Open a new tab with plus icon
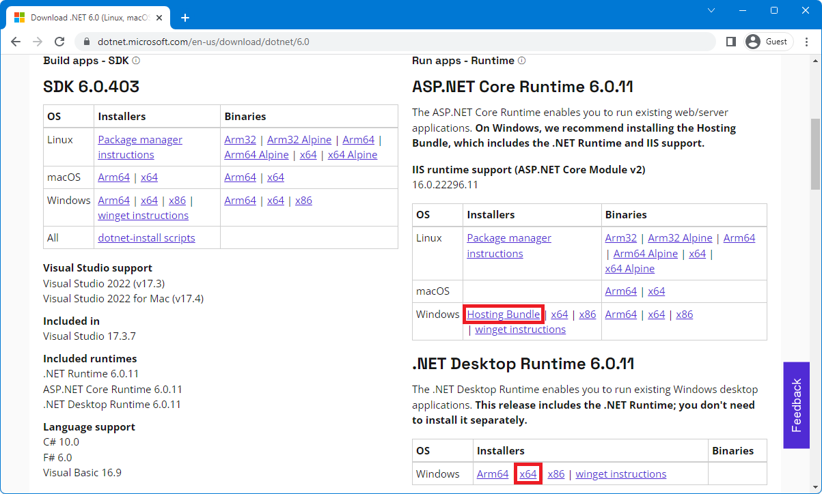This screenshot has height=494, width=822. [x=184, y=18]
